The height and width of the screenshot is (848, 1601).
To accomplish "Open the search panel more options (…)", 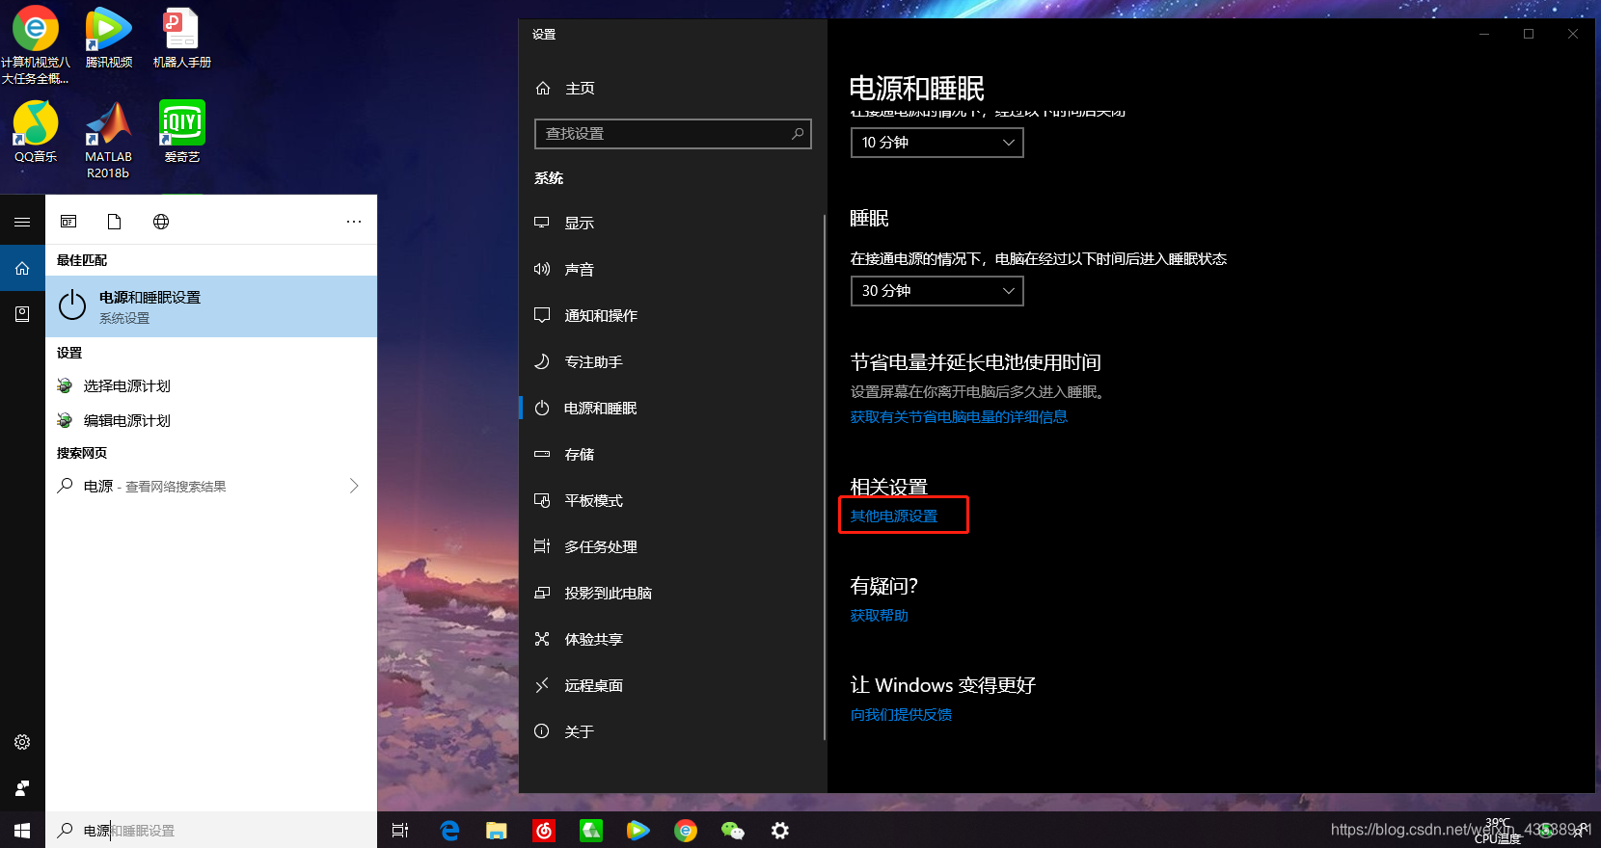I will pos(354,222).
